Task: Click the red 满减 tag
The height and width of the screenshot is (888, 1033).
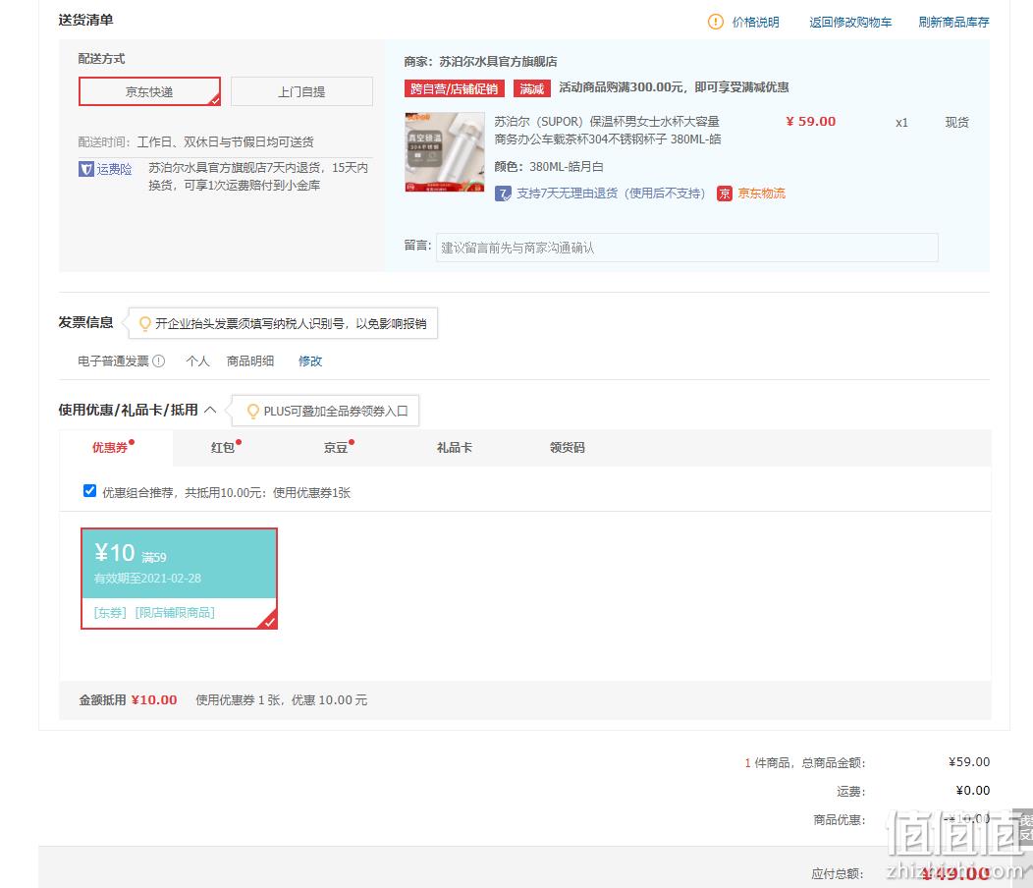Action: (531, 88)
